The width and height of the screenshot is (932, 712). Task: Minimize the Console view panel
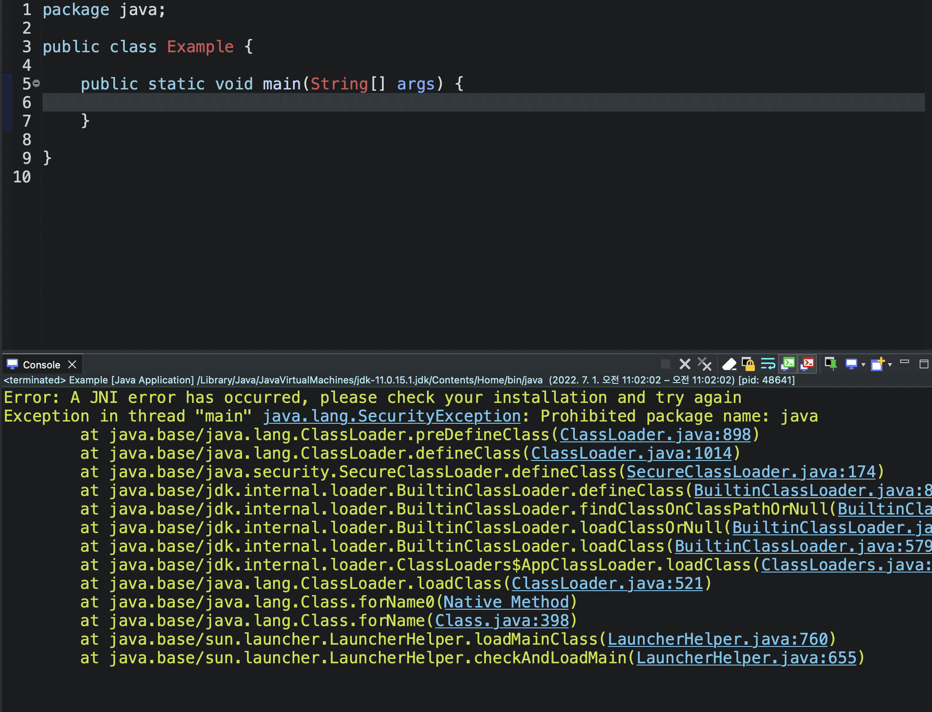tap(905, 362)
